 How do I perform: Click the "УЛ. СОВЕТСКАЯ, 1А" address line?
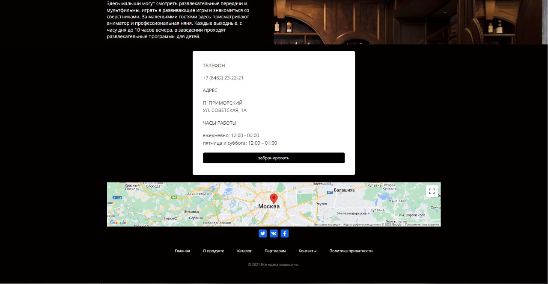pos(225,110)
